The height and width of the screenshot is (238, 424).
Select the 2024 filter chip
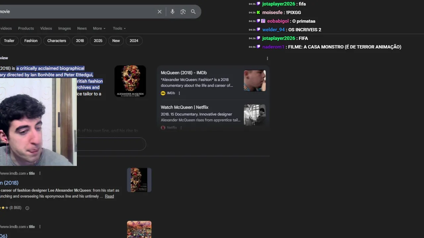(x=134, y=41)
